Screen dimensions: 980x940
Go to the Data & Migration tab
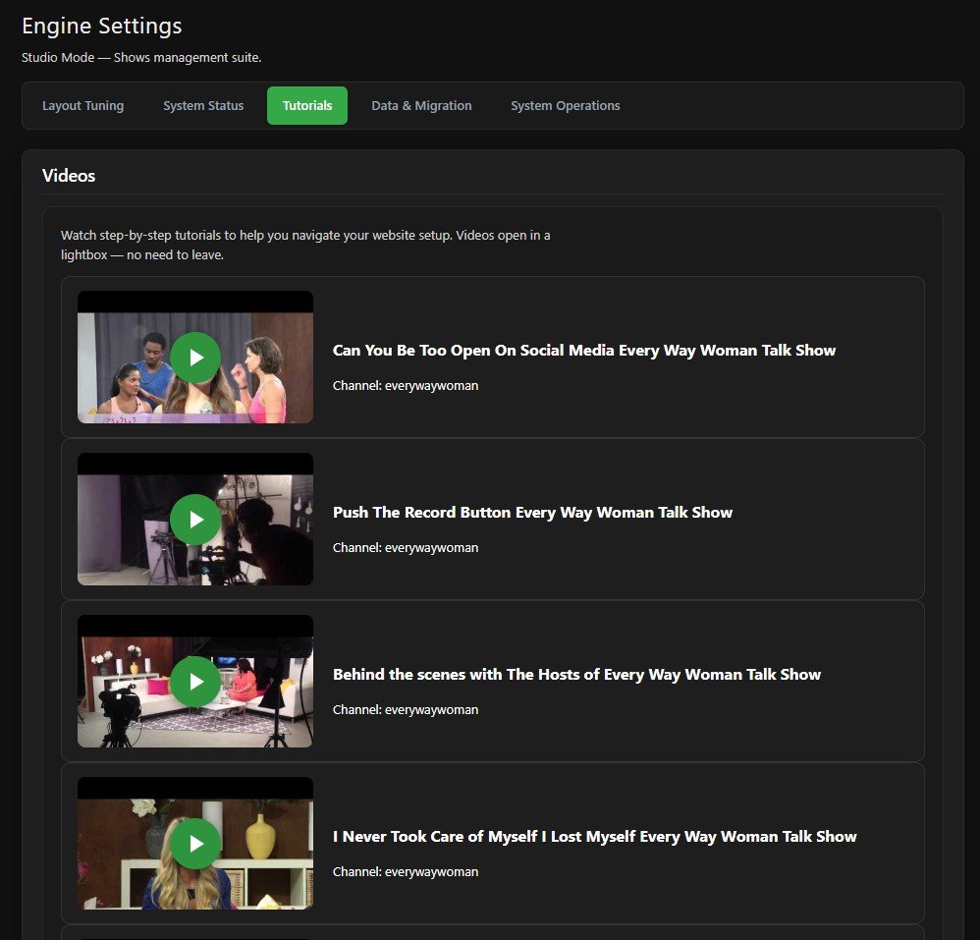pos(421,106)
